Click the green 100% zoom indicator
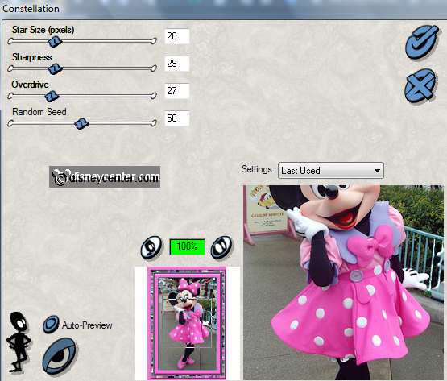Viewport: 447px width, 381px height. pyautogui.click(x=187, y=246)
